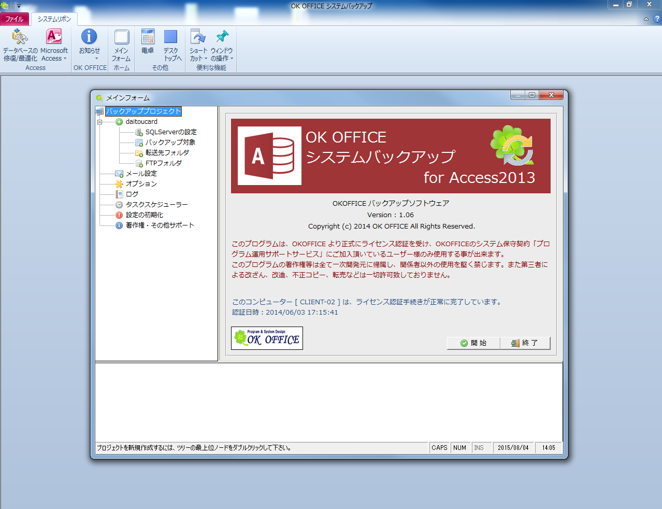662x509 pixels.
Task: Select FTPフォルダ in the tree
Action: click(x=163, y=163)
